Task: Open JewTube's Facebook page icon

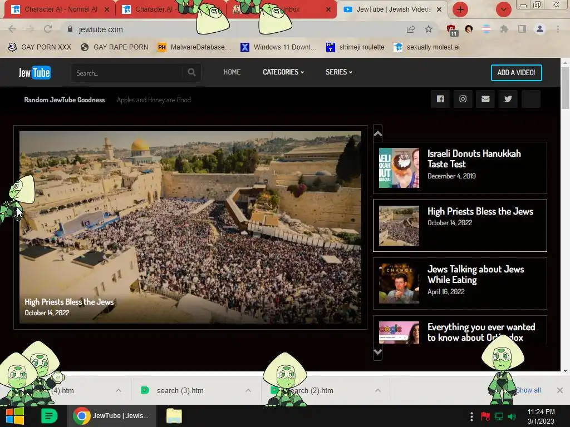Action: tap(440, 99)
